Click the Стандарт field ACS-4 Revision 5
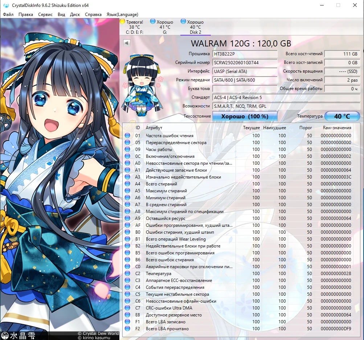364x340 pixels. [286, 98]
